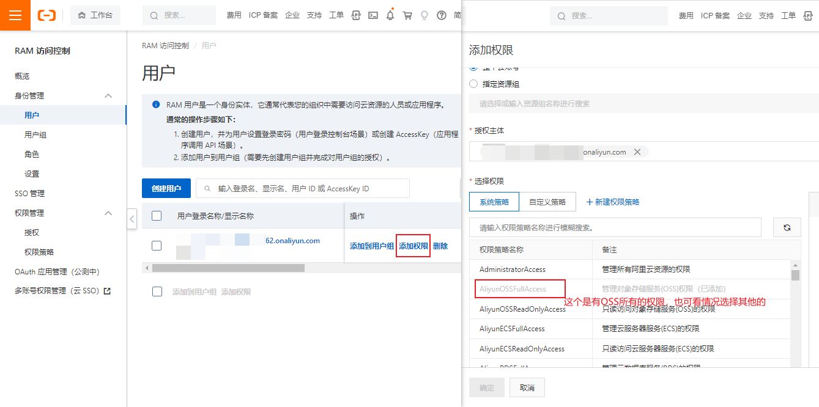Screen dimensions: 819x407
Task: Focus the policy name fuzzy search field
Action: tap(615, 227)
